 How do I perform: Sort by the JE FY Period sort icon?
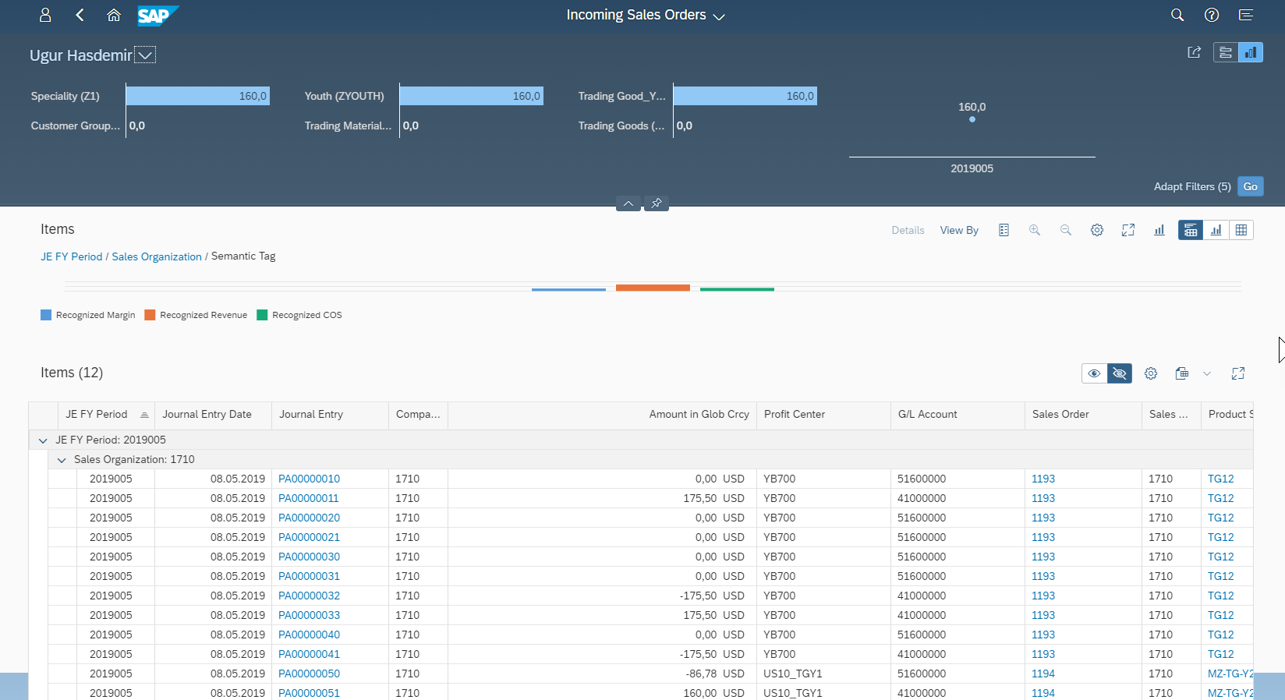[x=144, y=415]
